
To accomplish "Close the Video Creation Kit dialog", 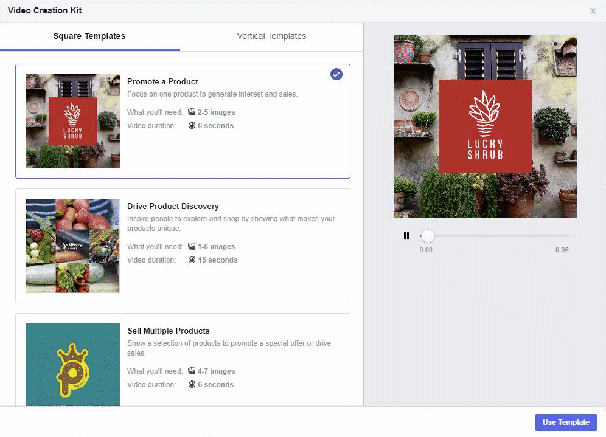I will click(x=593, y=11).
